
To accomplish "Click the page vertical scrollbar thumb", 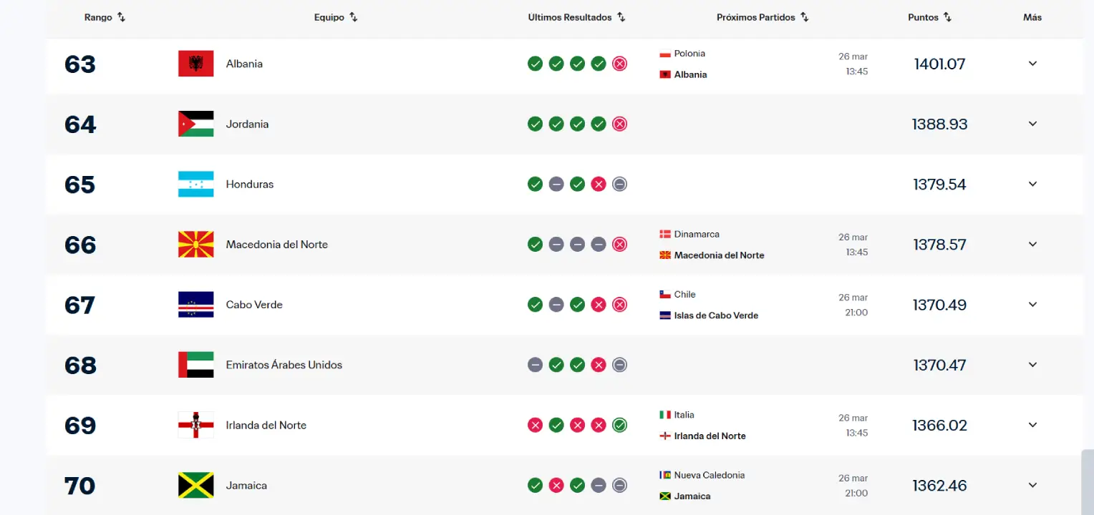I will [x=1088, y=481].
